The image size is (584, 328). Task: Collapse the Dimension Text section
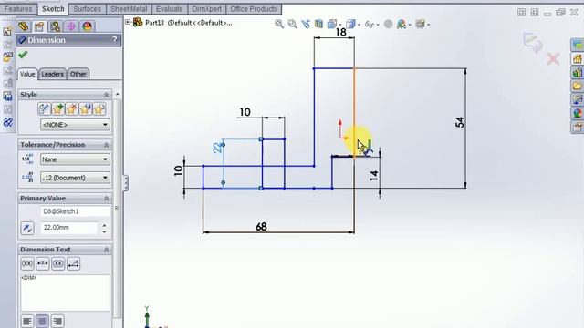106,250
